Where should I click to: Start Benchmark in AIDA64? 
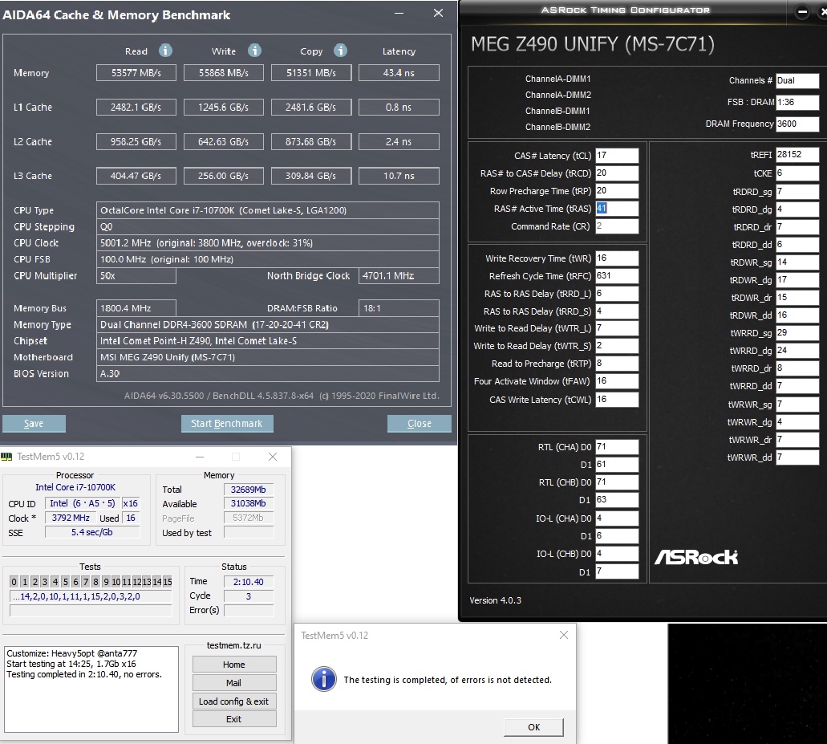pyautogui.click(x=227, y=424)
